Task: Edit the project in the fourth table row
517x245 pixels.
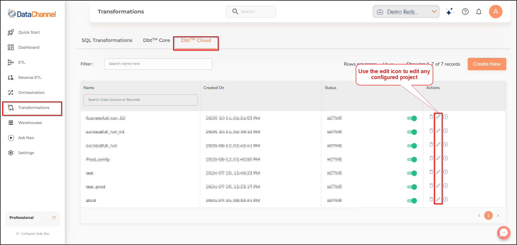Action: [438, 158]
